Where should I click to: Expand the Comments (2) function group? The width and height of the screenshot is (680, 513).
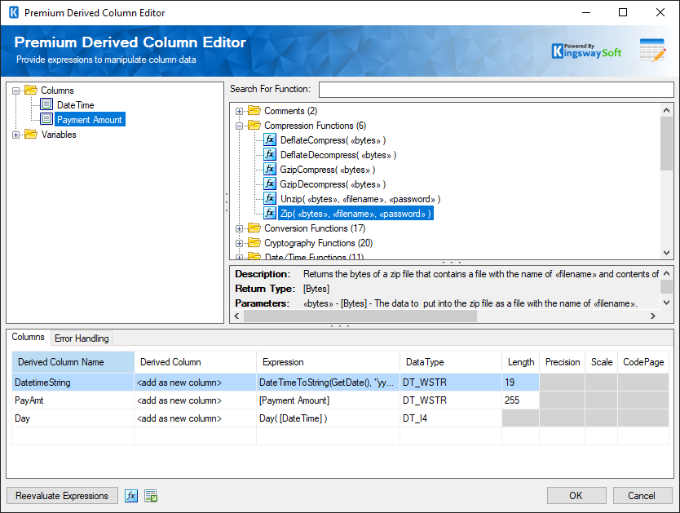click(239, 112)
